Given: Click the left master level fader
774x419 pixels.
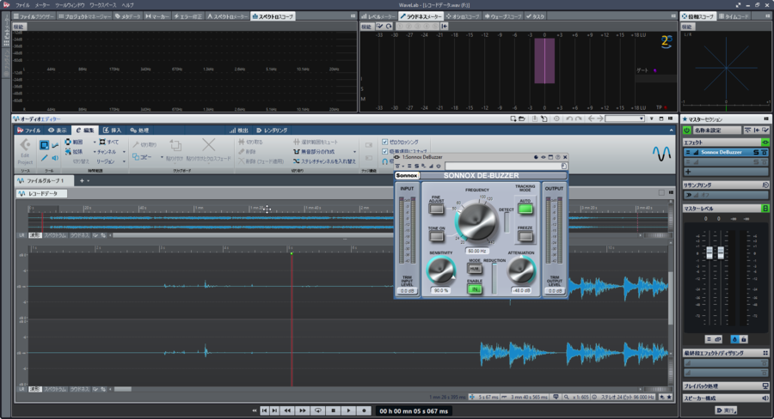Looking at the screenshot, I should click(709, 252).
